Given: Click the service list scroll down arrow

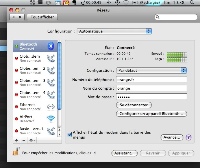Looking at the screenshot, I should (x=59, y=134).
